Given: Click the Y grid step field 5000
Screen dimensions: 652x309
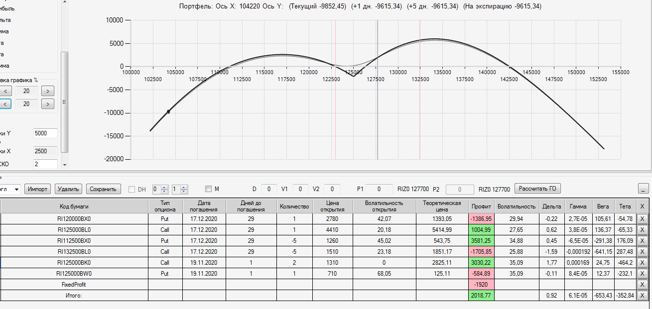Looking at the screenshot, I should click(45, 133).
